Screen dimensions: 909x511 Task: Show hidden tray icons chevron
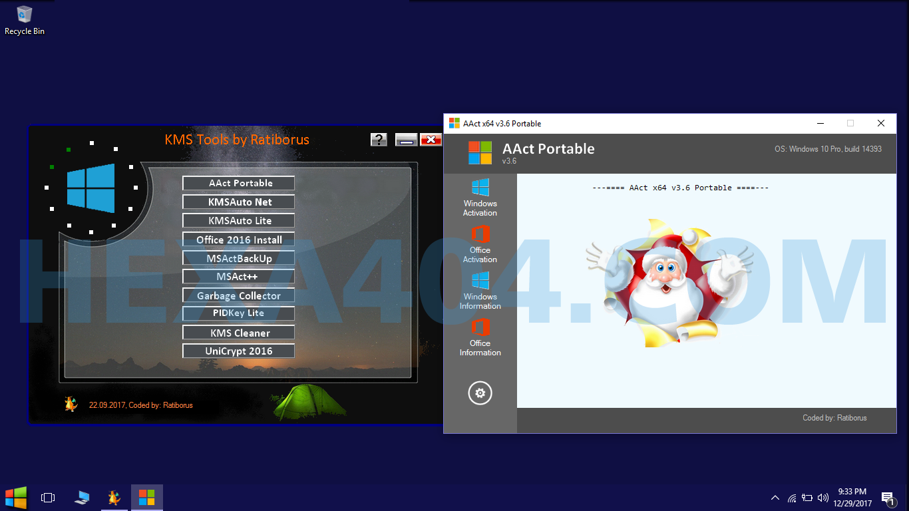click(775, 498)
